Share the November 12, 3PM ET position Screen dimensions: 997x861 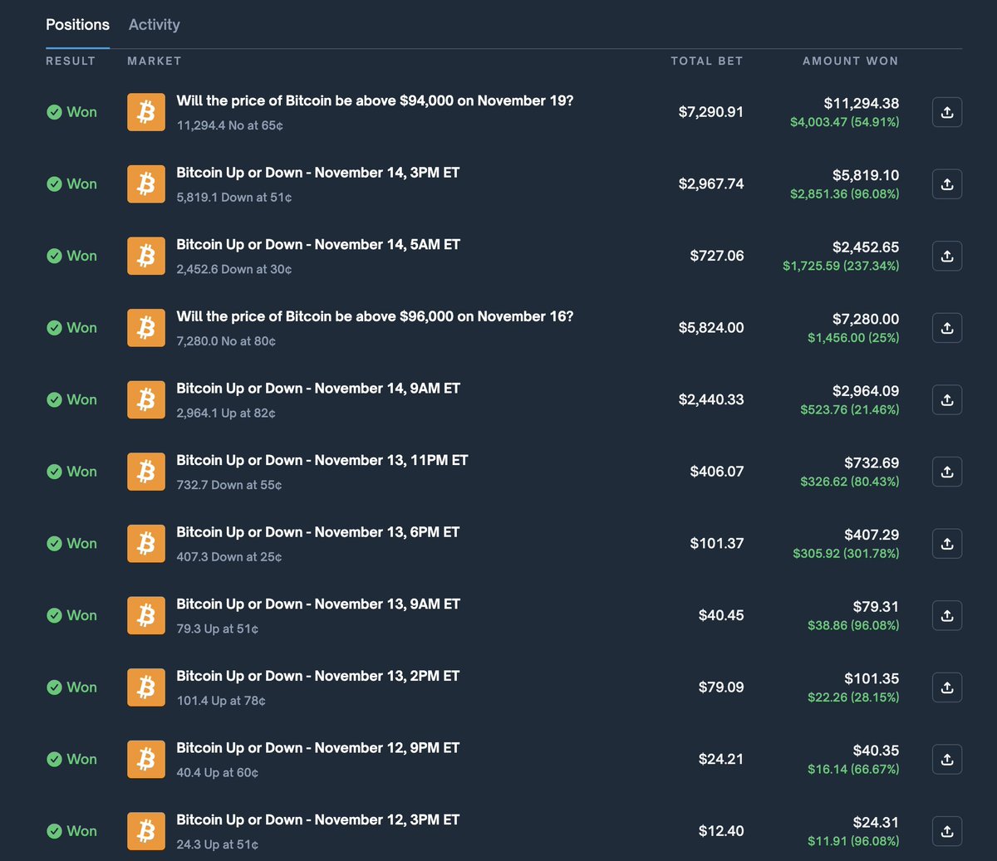[947, 831]
